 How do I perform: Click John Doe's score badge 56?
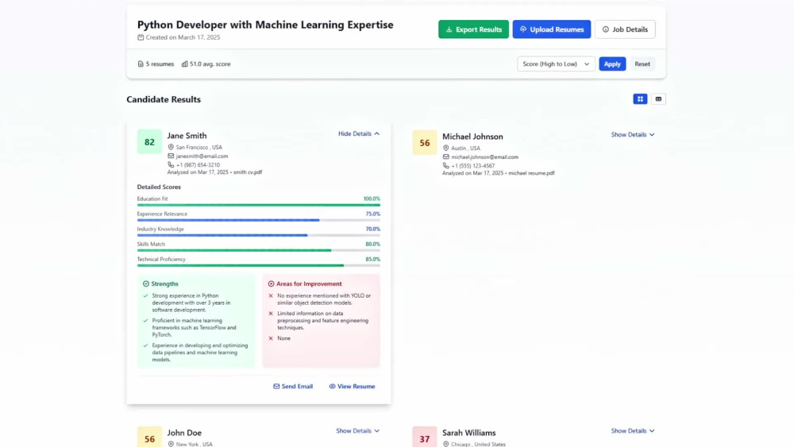pos(149,437)
